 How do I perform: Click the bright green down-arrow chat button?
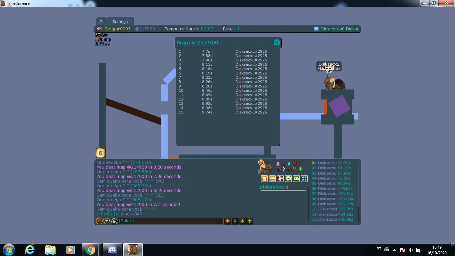242,221
